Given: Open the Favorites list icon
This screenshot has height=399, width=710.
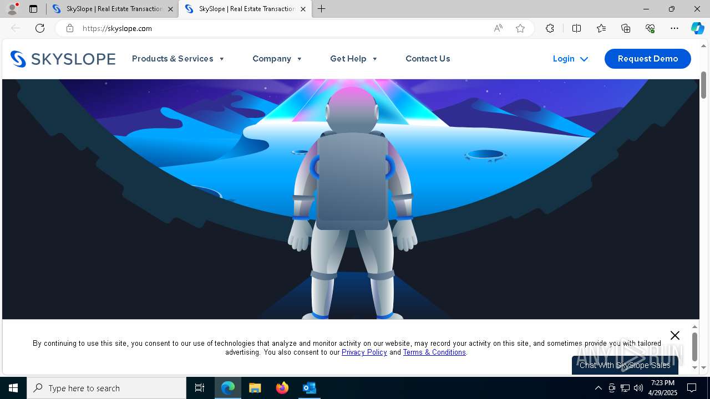Looking at the screenshot, I should coord(601,28).
